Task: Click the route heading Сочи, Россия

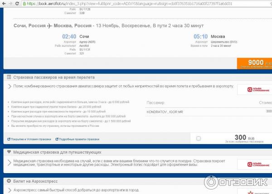Action: pyautogui.click(x=29, y=26)
